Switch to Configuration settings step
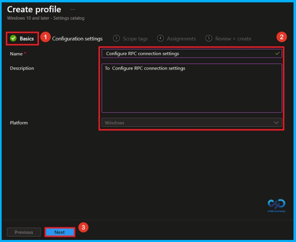The image size is (296, 242). [77, 39]
